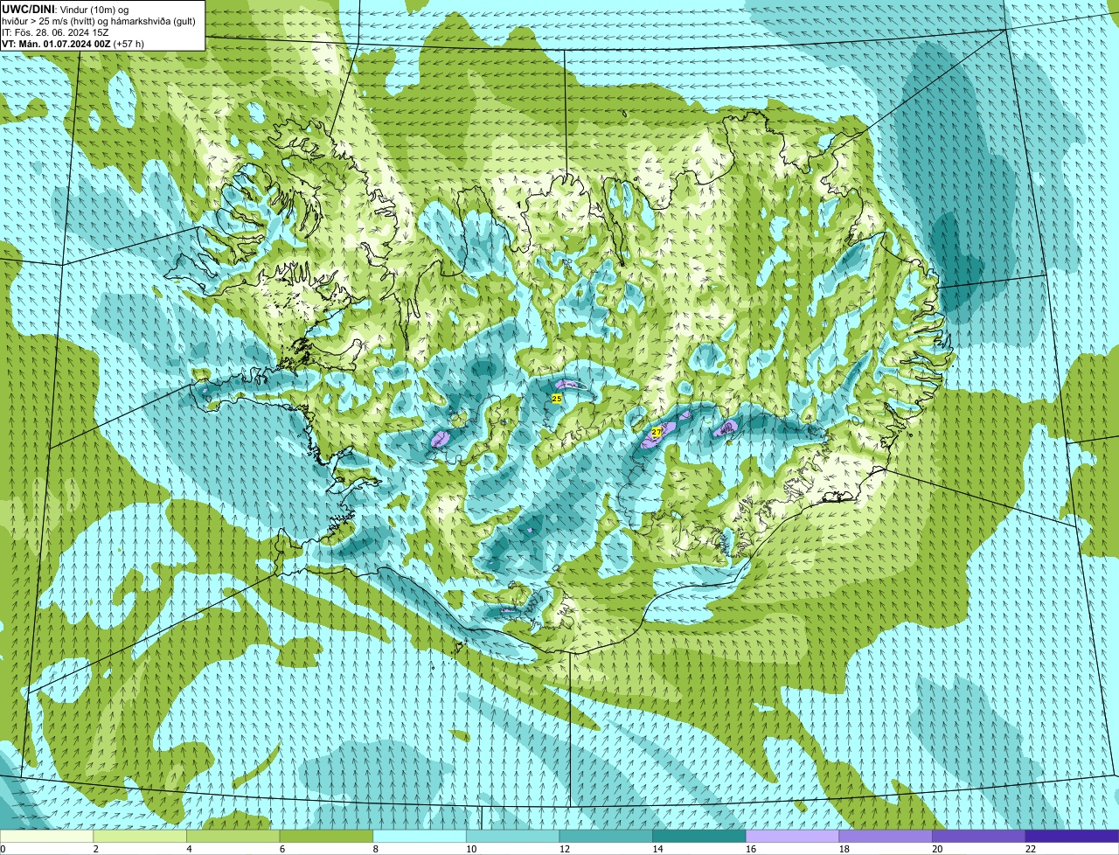Screen dimensions: 1119x855
Task: Click the "22" tick label on color scale
Action: (1031, 849)
